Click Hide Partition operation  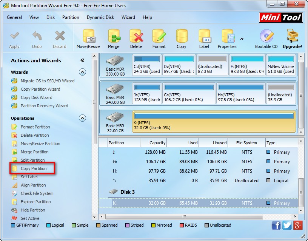click(x=28, y=210)
